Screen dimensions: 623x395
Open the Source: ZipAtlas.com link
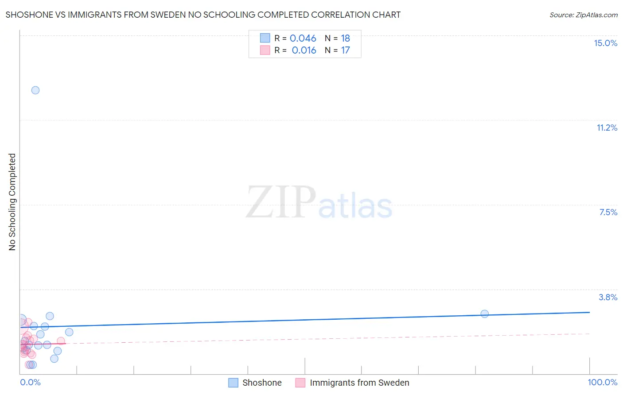click(584, 15)
